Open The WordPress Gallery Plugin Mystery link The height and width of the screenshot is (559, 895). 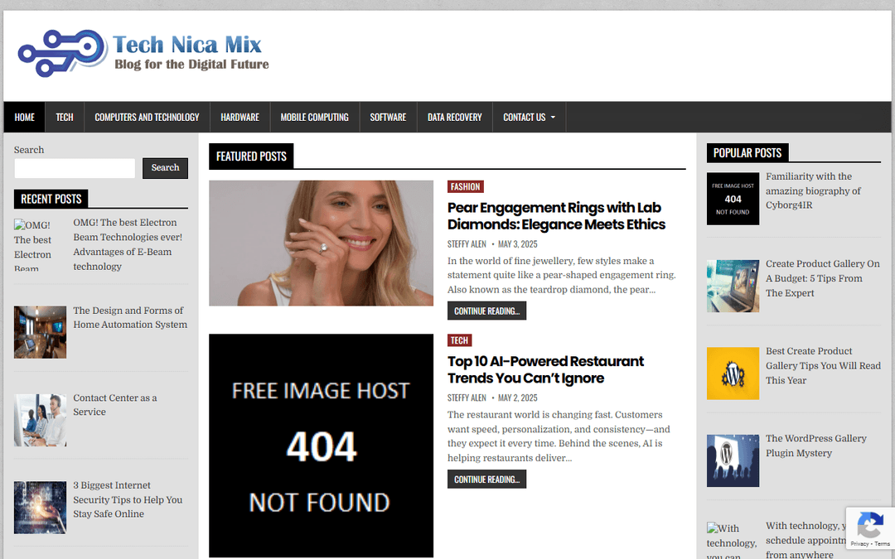point(816,446)
